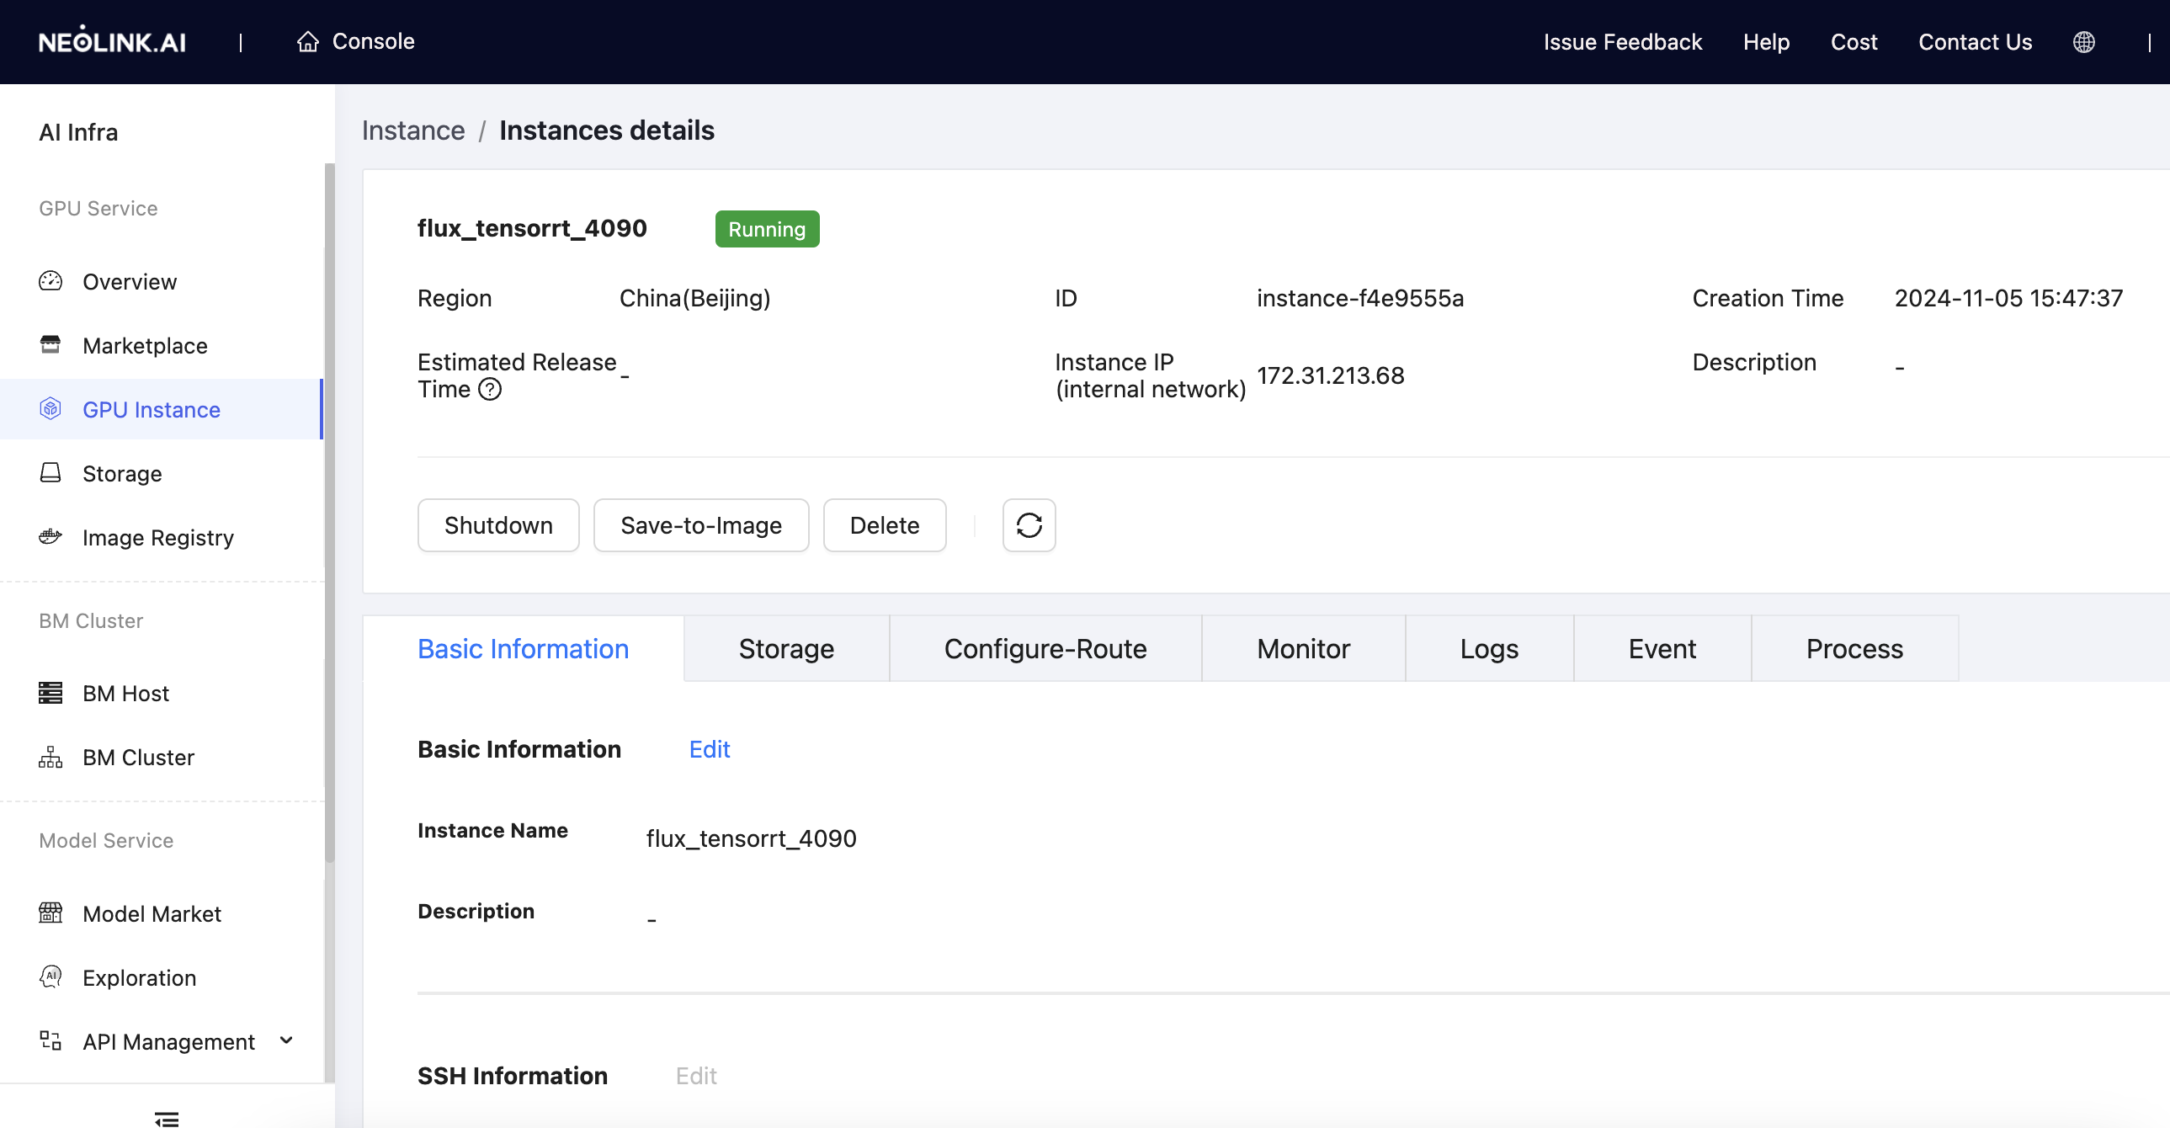This screenshot has width=2170, height=1128.
Task: Refresh the instance details
Action: click(1029, 524)
